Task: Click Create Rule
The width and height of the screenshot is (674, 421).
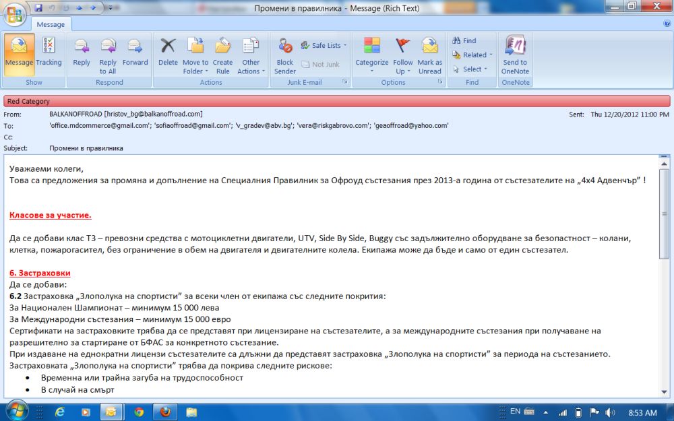Action: (222, 55)
